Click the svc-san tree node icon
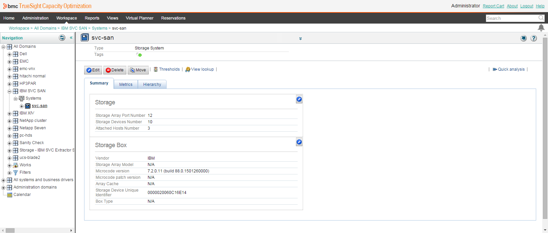The image size is (548, 233). click(28, 106)
